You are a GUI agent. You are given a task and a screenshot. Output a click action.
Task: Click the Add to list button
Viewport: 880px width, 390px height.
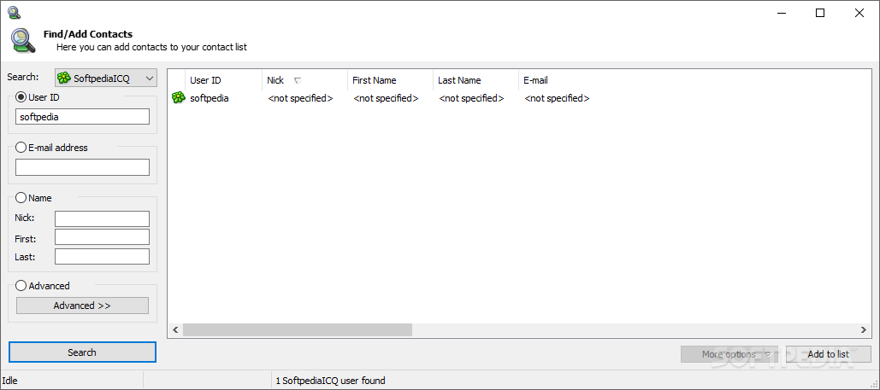(829, 354)
